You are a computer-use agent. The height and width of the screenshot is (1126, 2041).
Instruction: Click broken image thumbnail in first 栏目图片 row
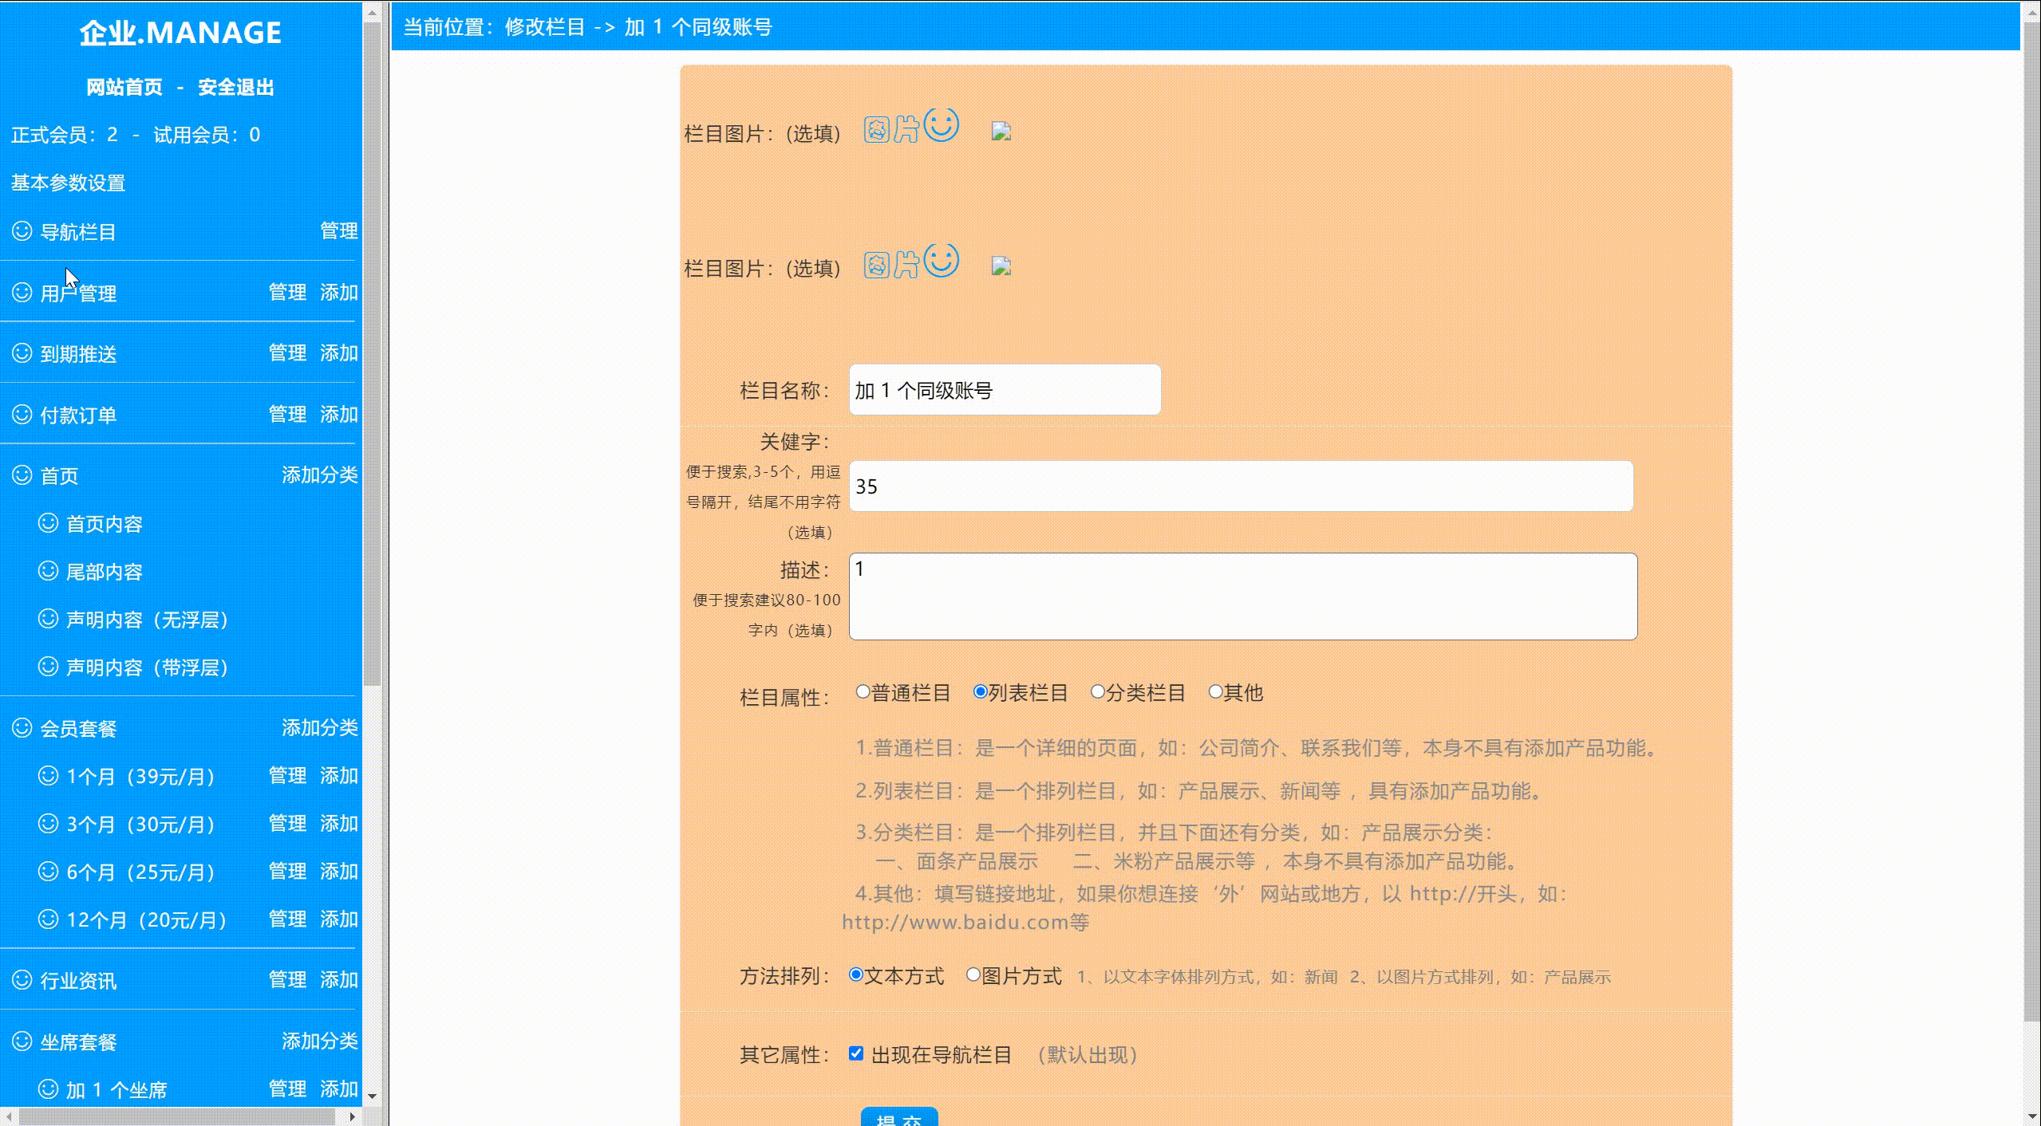[1001, 132]
